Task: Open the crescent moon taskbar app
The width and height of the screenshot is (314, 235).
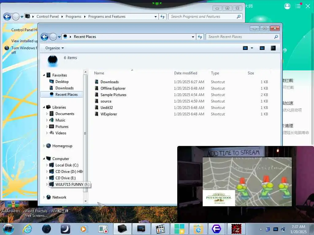Action: (x=65, y=229)
